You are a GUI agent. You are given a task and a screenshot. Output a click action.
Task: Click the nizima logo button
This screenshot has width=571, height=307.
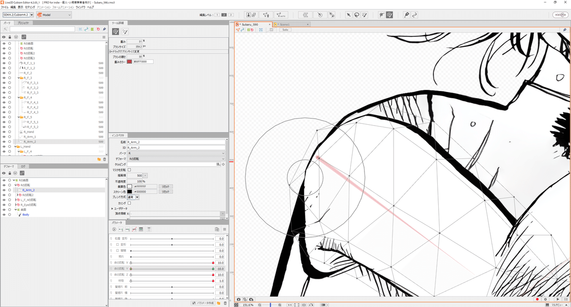pyautogui.click(x=560, y=15)
